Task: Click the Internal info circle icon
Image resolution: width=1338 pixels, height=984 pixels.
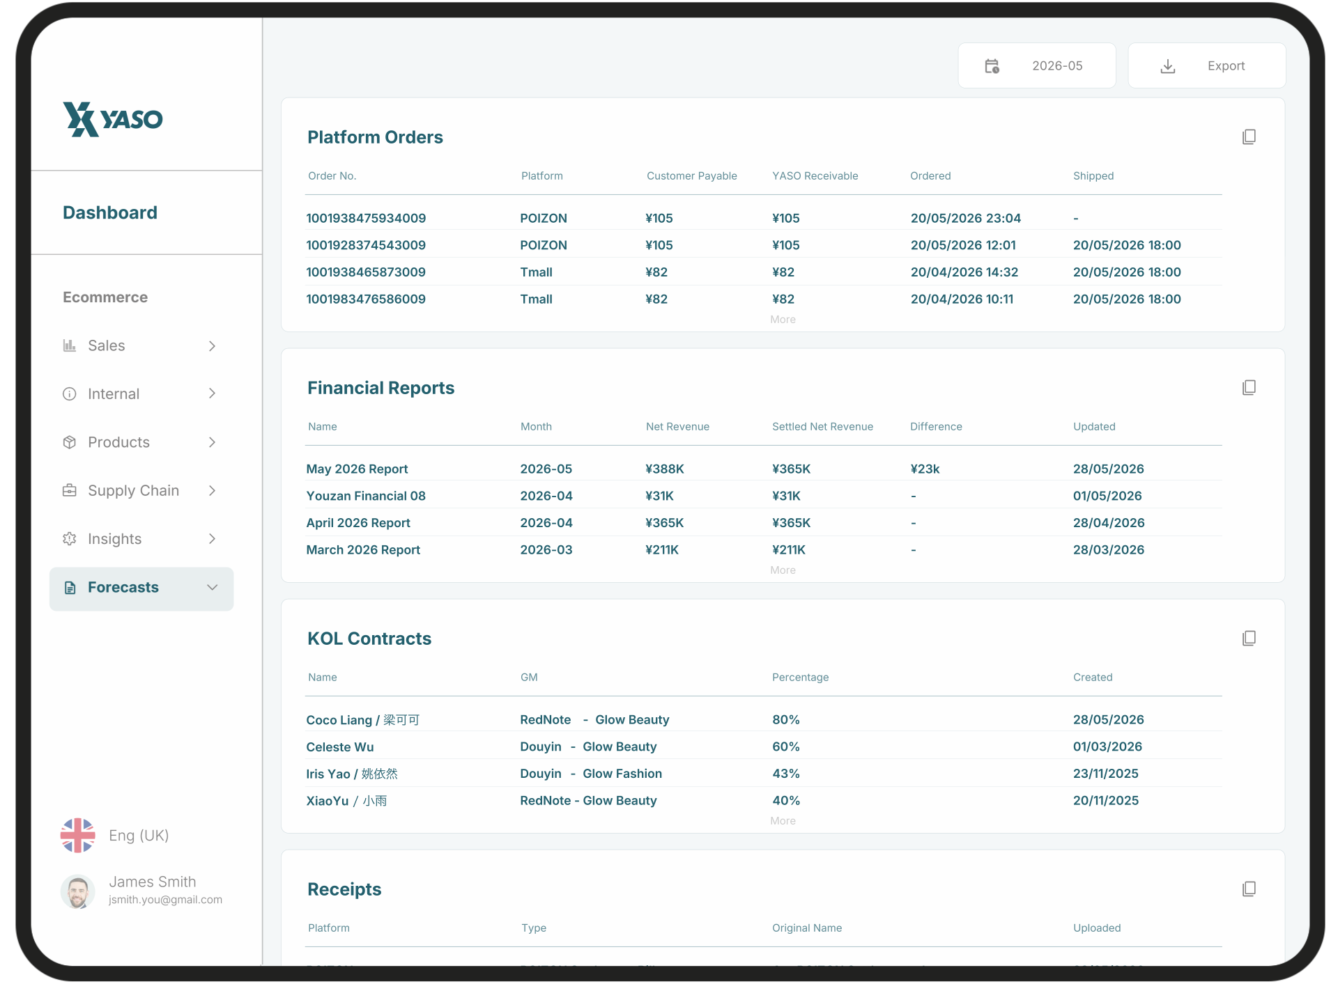Action: pos(70,394)
